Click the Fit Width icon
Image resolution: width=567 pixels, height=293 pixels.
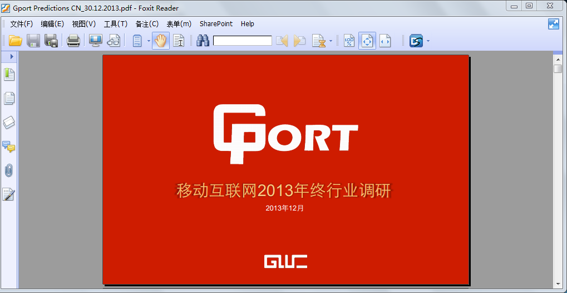(x=385, y=41)
